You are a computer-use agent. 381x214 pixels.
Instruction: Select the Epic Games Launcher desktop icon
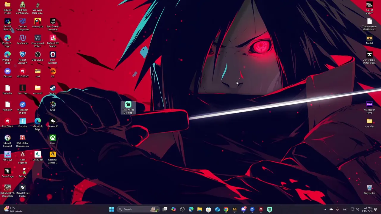pyautogui.click(x=53, y=25)
